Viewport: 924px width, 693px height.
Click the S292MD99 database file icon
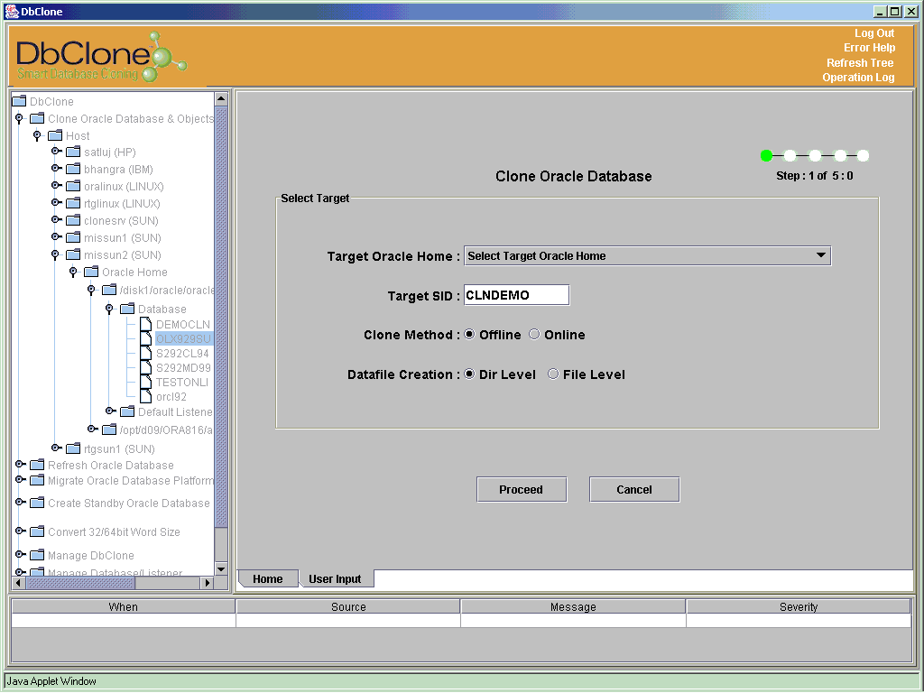tap(145, 367)
